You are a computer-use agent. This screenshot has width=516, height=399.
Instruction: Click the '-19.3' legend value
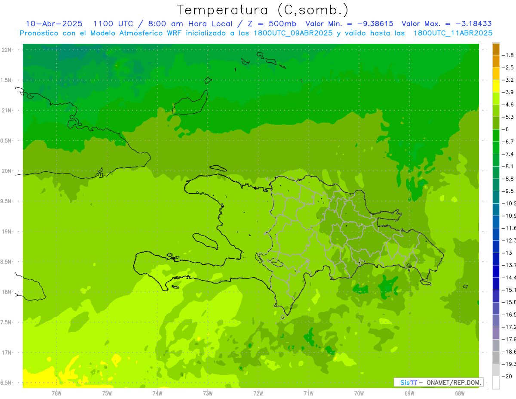click(x=510, y=364)
